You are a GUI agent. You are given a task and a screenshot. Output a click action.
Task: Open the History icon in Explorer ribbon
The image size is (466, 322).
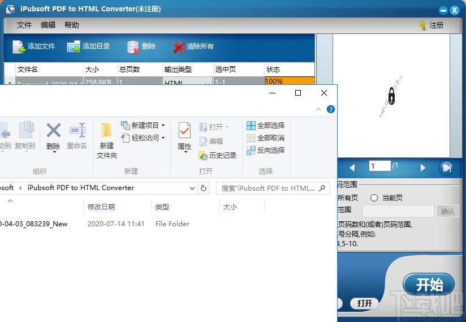203,156
